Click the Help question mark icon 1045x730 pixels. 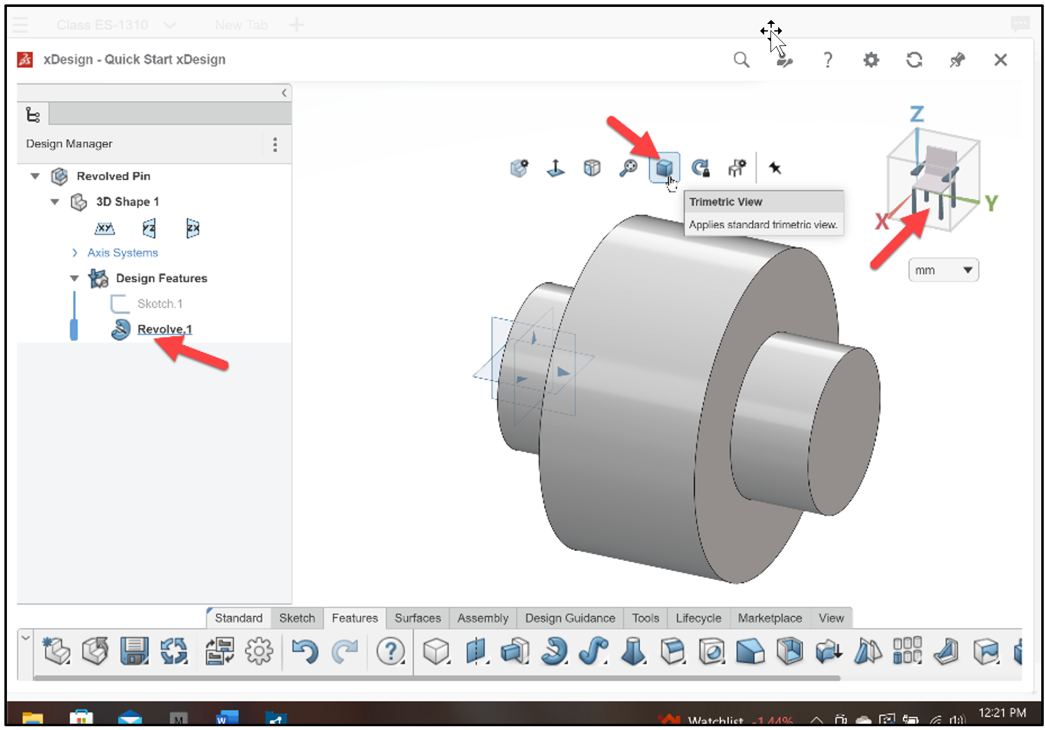(x=827, y=59)
